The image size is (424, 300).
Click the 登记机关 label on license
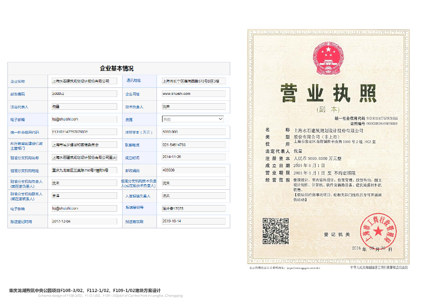(337, 235)
